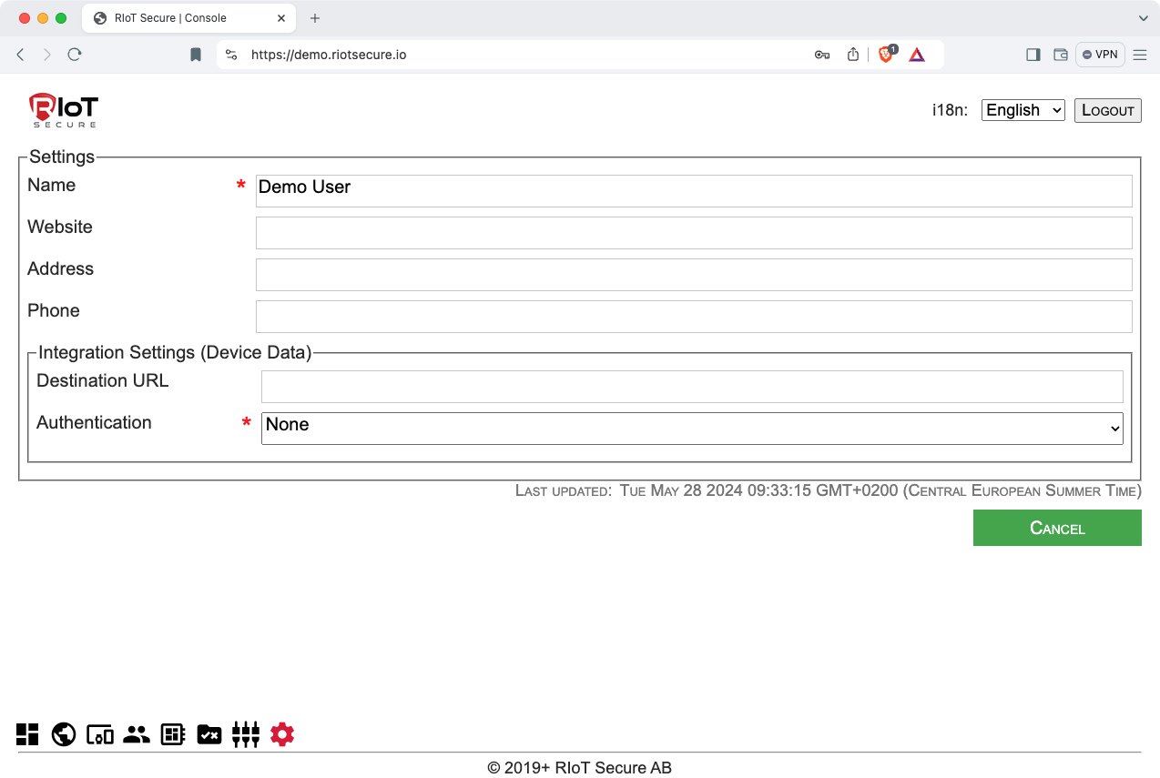Click the globe icon in bottom navigation
Viewport: 1160px width, 778px height.
coord(64,734)
